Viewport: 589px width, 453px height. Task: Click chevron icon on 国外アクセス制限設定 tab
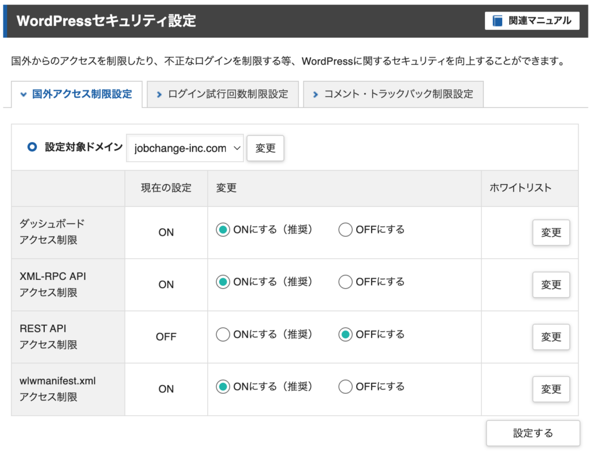24,94
